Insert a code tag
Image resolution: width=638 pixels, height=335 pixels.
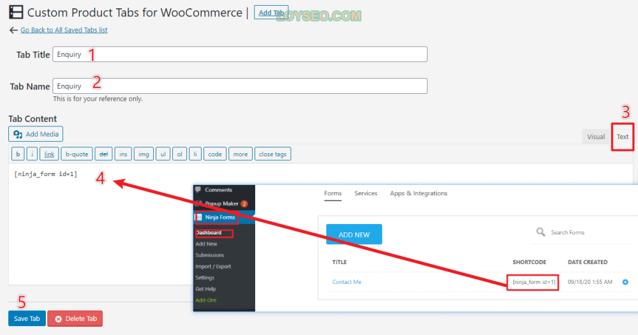[215, 154]
